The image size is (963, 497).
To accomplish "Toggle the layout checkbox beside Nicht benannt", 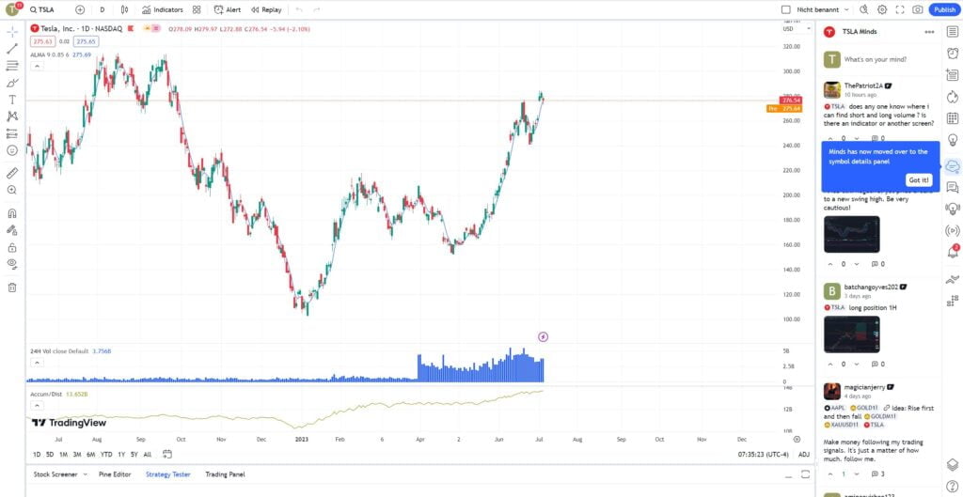I will pos(786,9).
